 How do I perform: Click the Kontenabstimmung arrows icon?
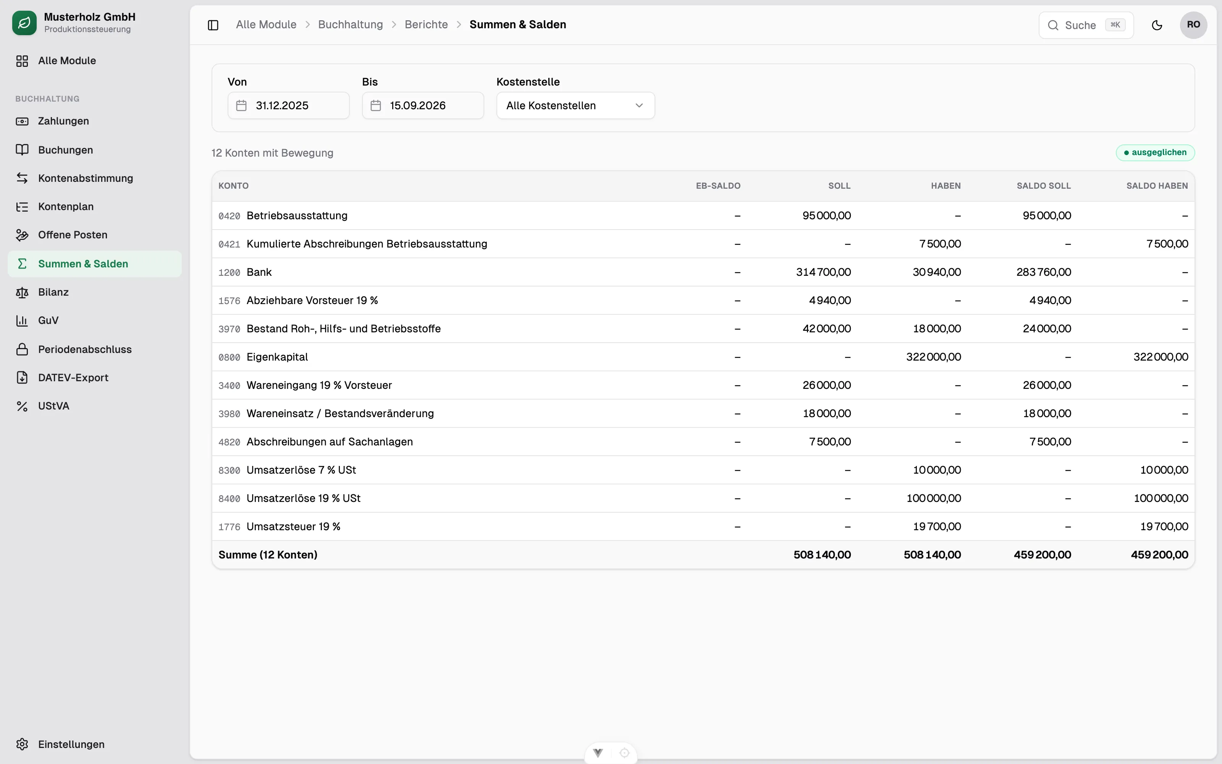click(22, 178)
